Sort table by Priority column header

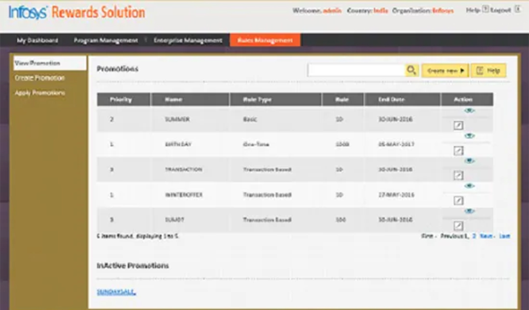point(121,99)
